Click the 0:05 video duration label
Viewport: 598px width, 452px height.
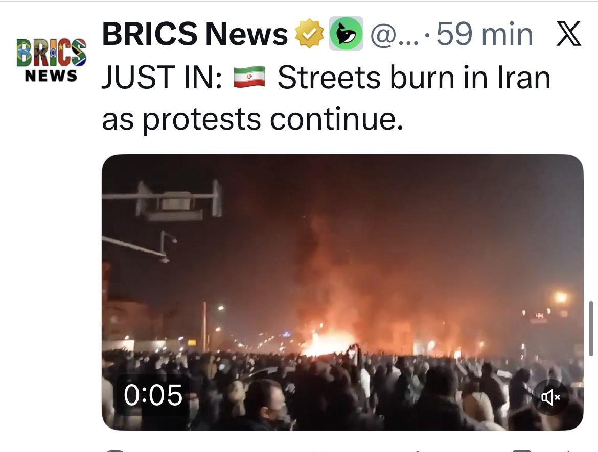coord(153,395)
